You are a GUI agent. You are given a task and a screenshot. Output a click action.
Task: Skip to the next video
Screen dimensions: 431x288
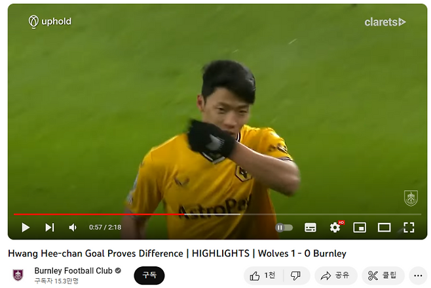[x=50, y=228]
